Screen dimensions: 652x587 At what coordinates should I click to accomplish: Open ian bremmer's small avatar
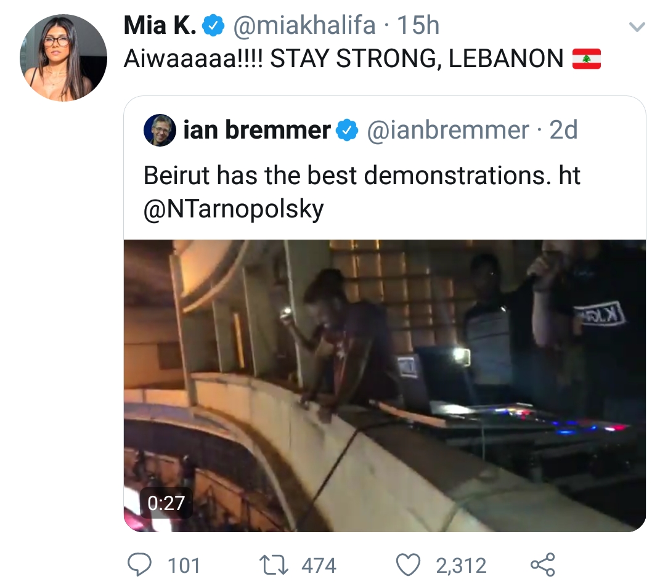pos(160,130)
